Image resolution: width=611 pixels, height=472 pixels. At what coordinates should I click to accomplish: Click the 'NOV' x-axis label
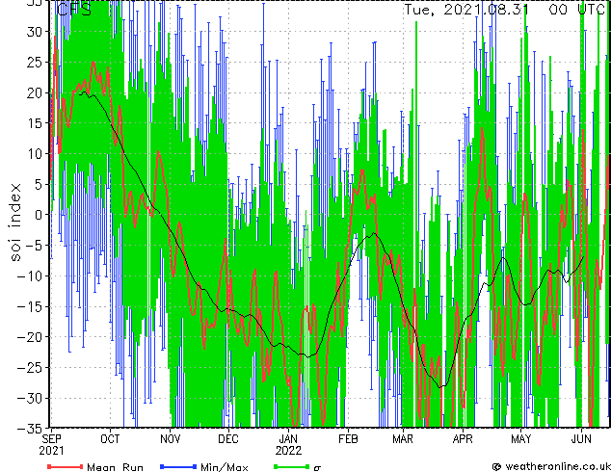171,439
